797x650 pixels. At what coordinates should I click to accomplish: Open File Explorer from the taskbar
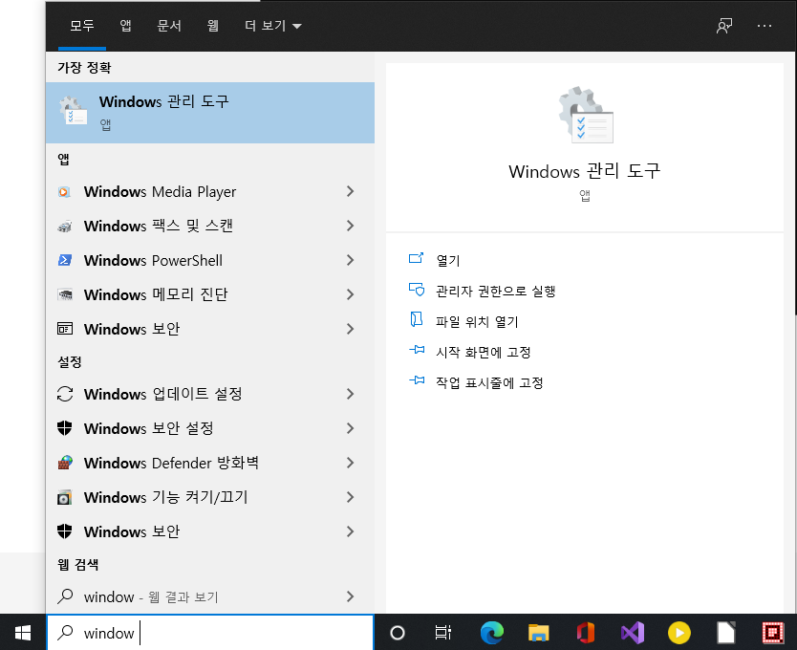point(538,633)
